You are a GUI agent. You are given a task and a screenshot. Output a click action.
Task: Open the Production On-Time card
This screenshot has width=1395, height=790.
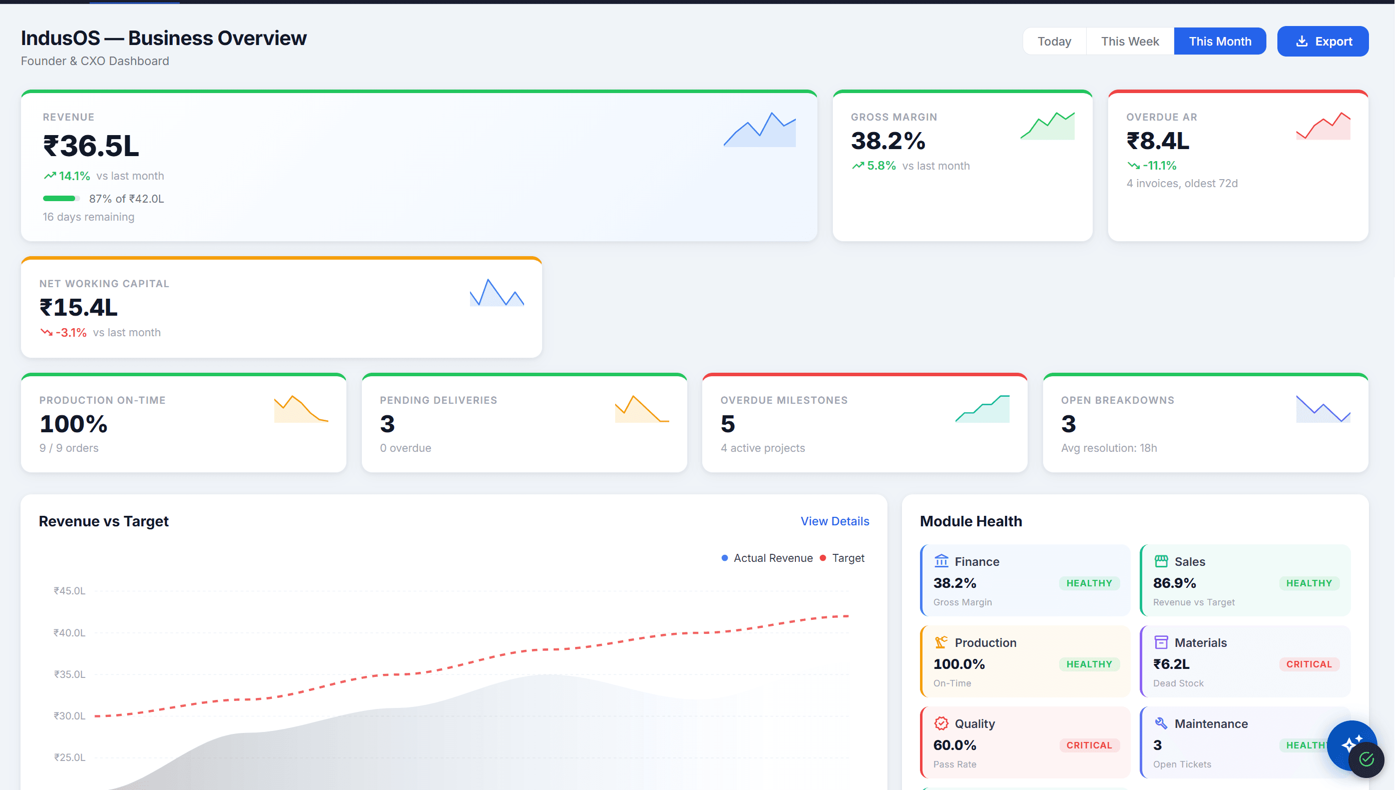tap(184, 423)
